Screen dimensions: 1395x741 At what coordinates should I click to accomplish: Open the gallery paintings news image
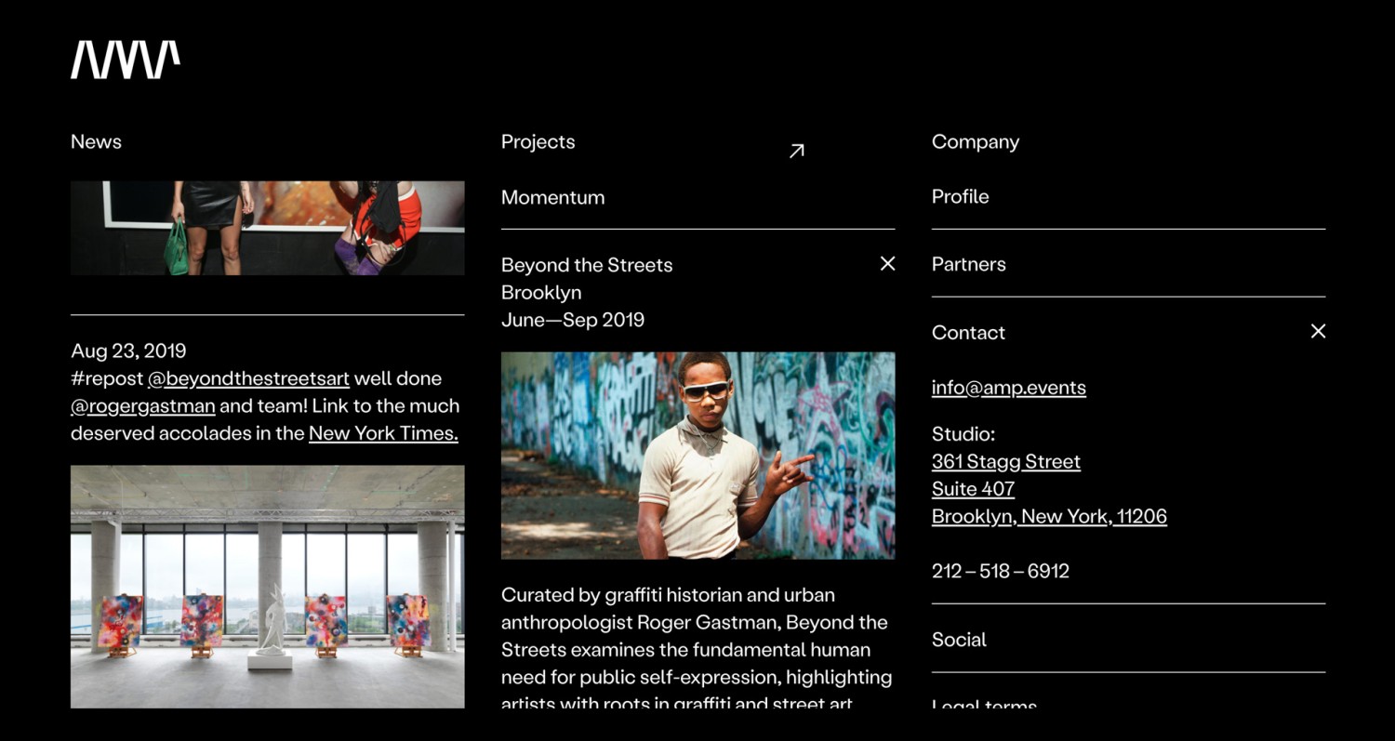(267, 586)
